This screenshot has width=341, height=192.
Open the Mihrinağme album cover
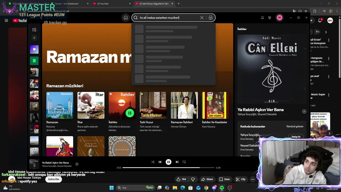coord(60,146)
